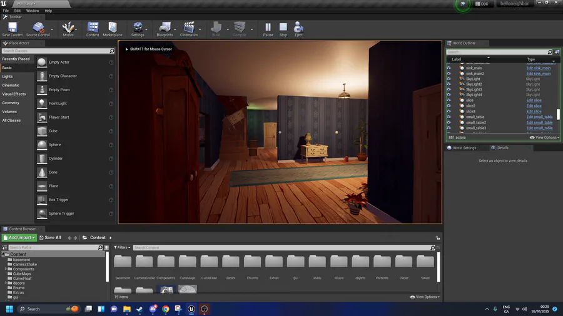Stop the play session
This screenshot has width=563, height=316.
click(x=283, y=29)
